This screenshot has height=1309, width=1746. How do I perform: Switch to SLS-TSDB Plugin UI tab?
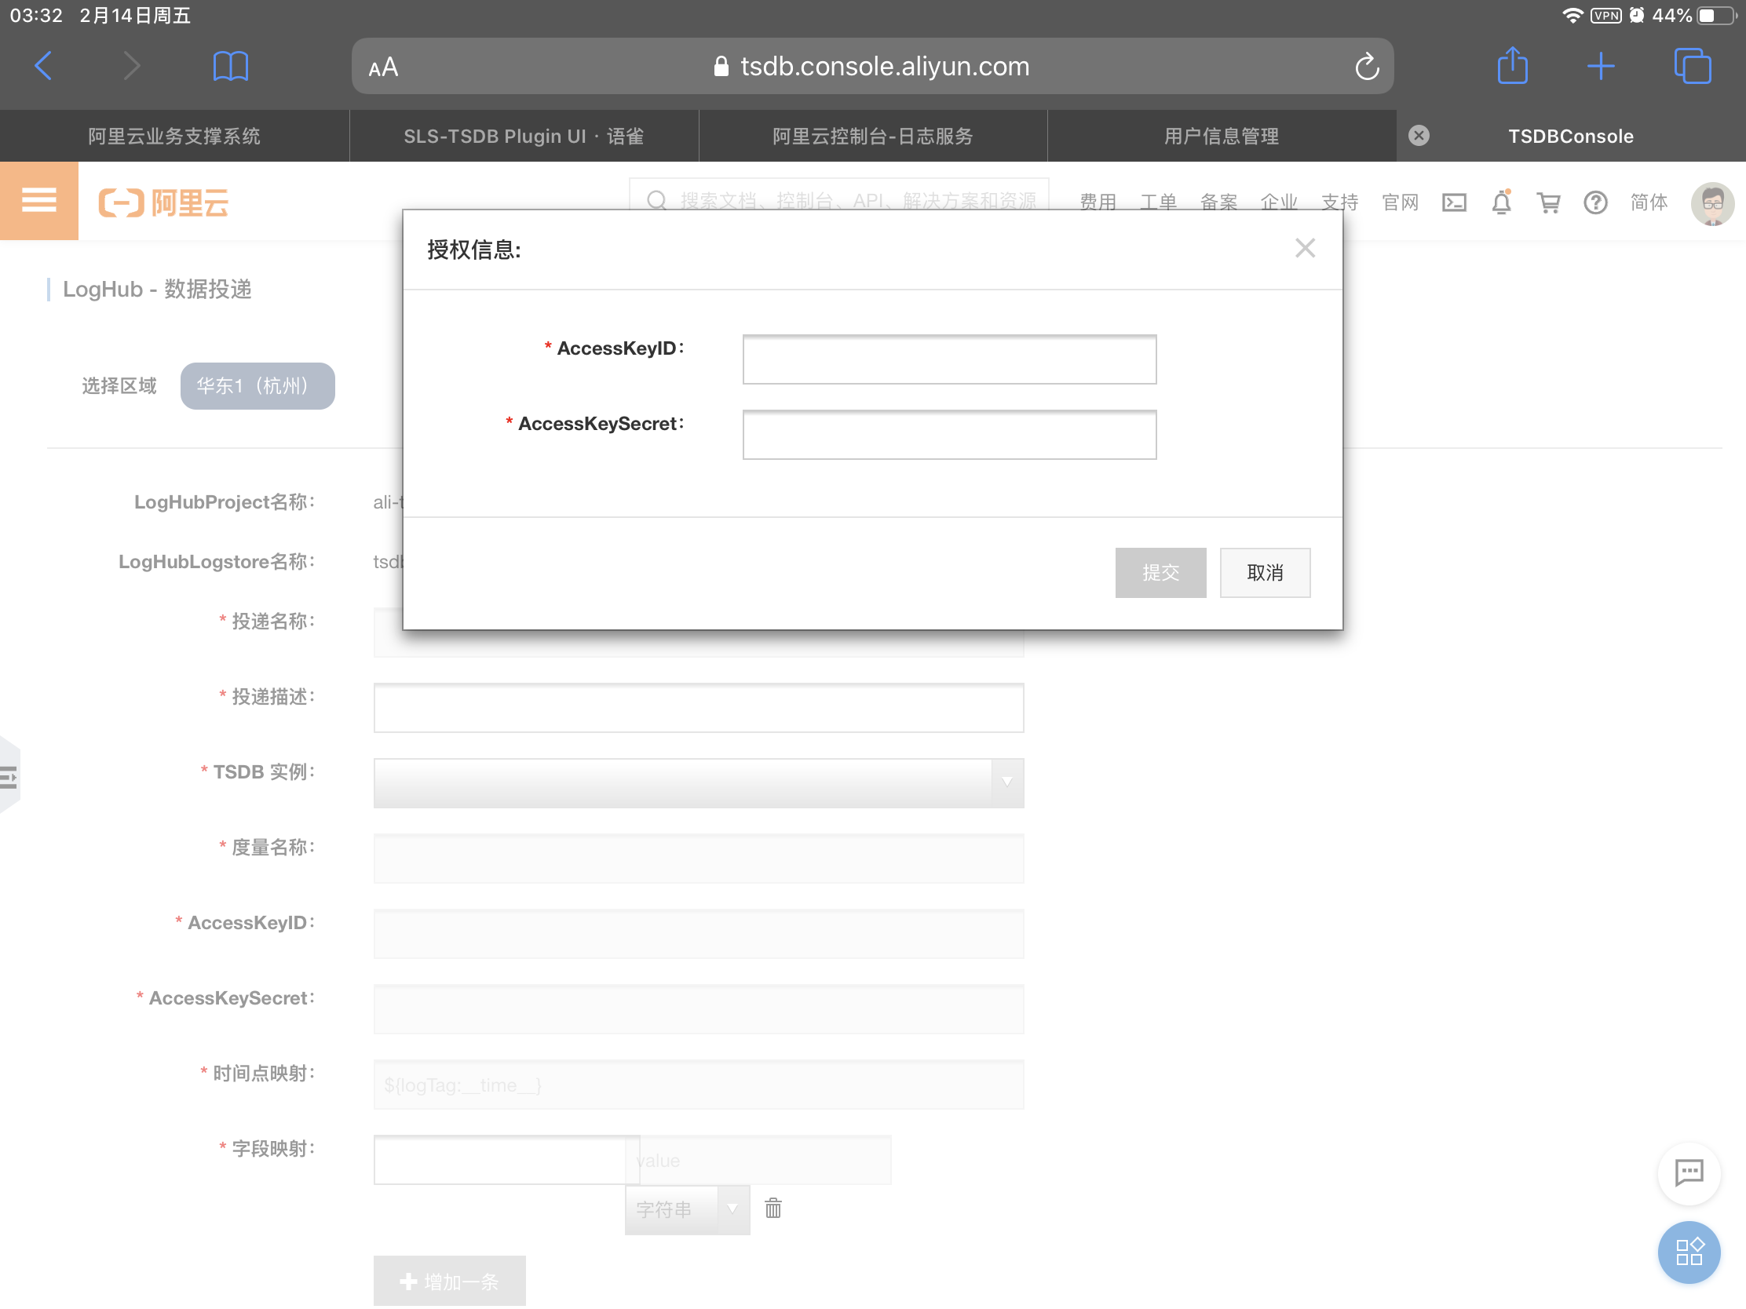[x=524, y=136]
